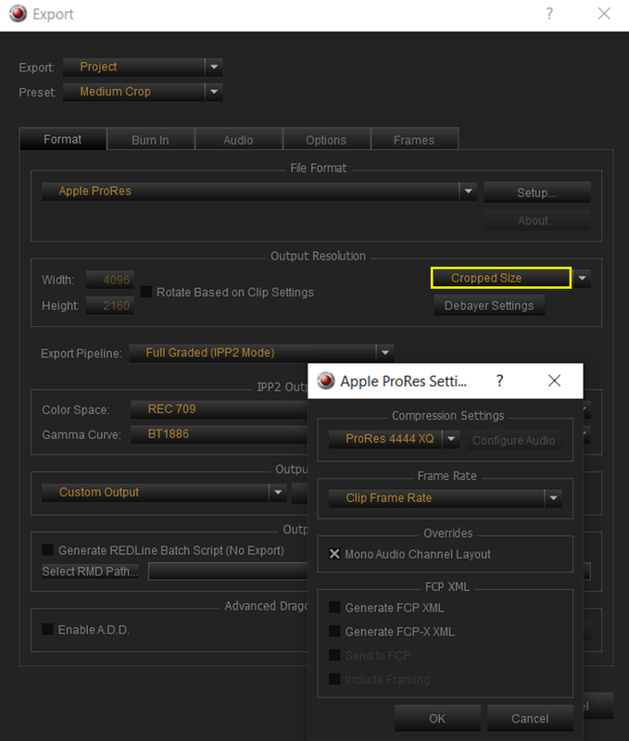Click the About... button
Viewport: 629px width, 741px height.
click(537, 220)
